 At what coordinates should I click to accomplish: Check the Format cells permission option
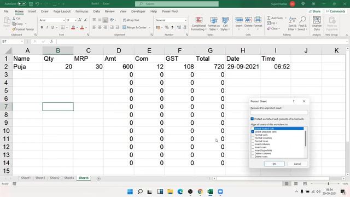click(x=253, y=135)
